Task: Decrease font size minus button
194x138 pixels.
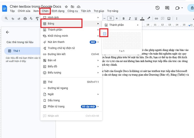Action: click(x=104, y=18)
